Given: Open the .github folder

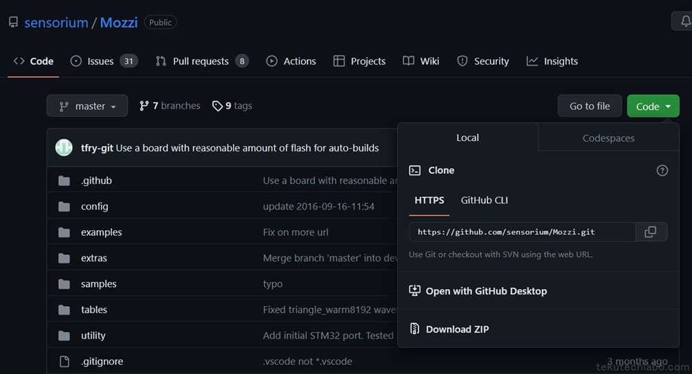Looking at the screenshot, I should click(96, 180).
